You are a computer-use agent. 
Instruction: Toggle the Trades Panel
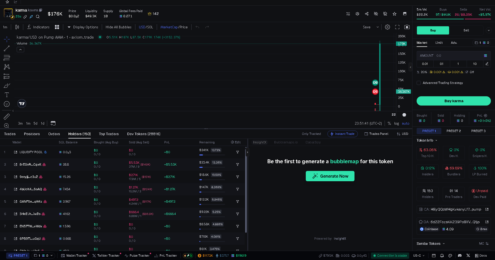point(376,134)
